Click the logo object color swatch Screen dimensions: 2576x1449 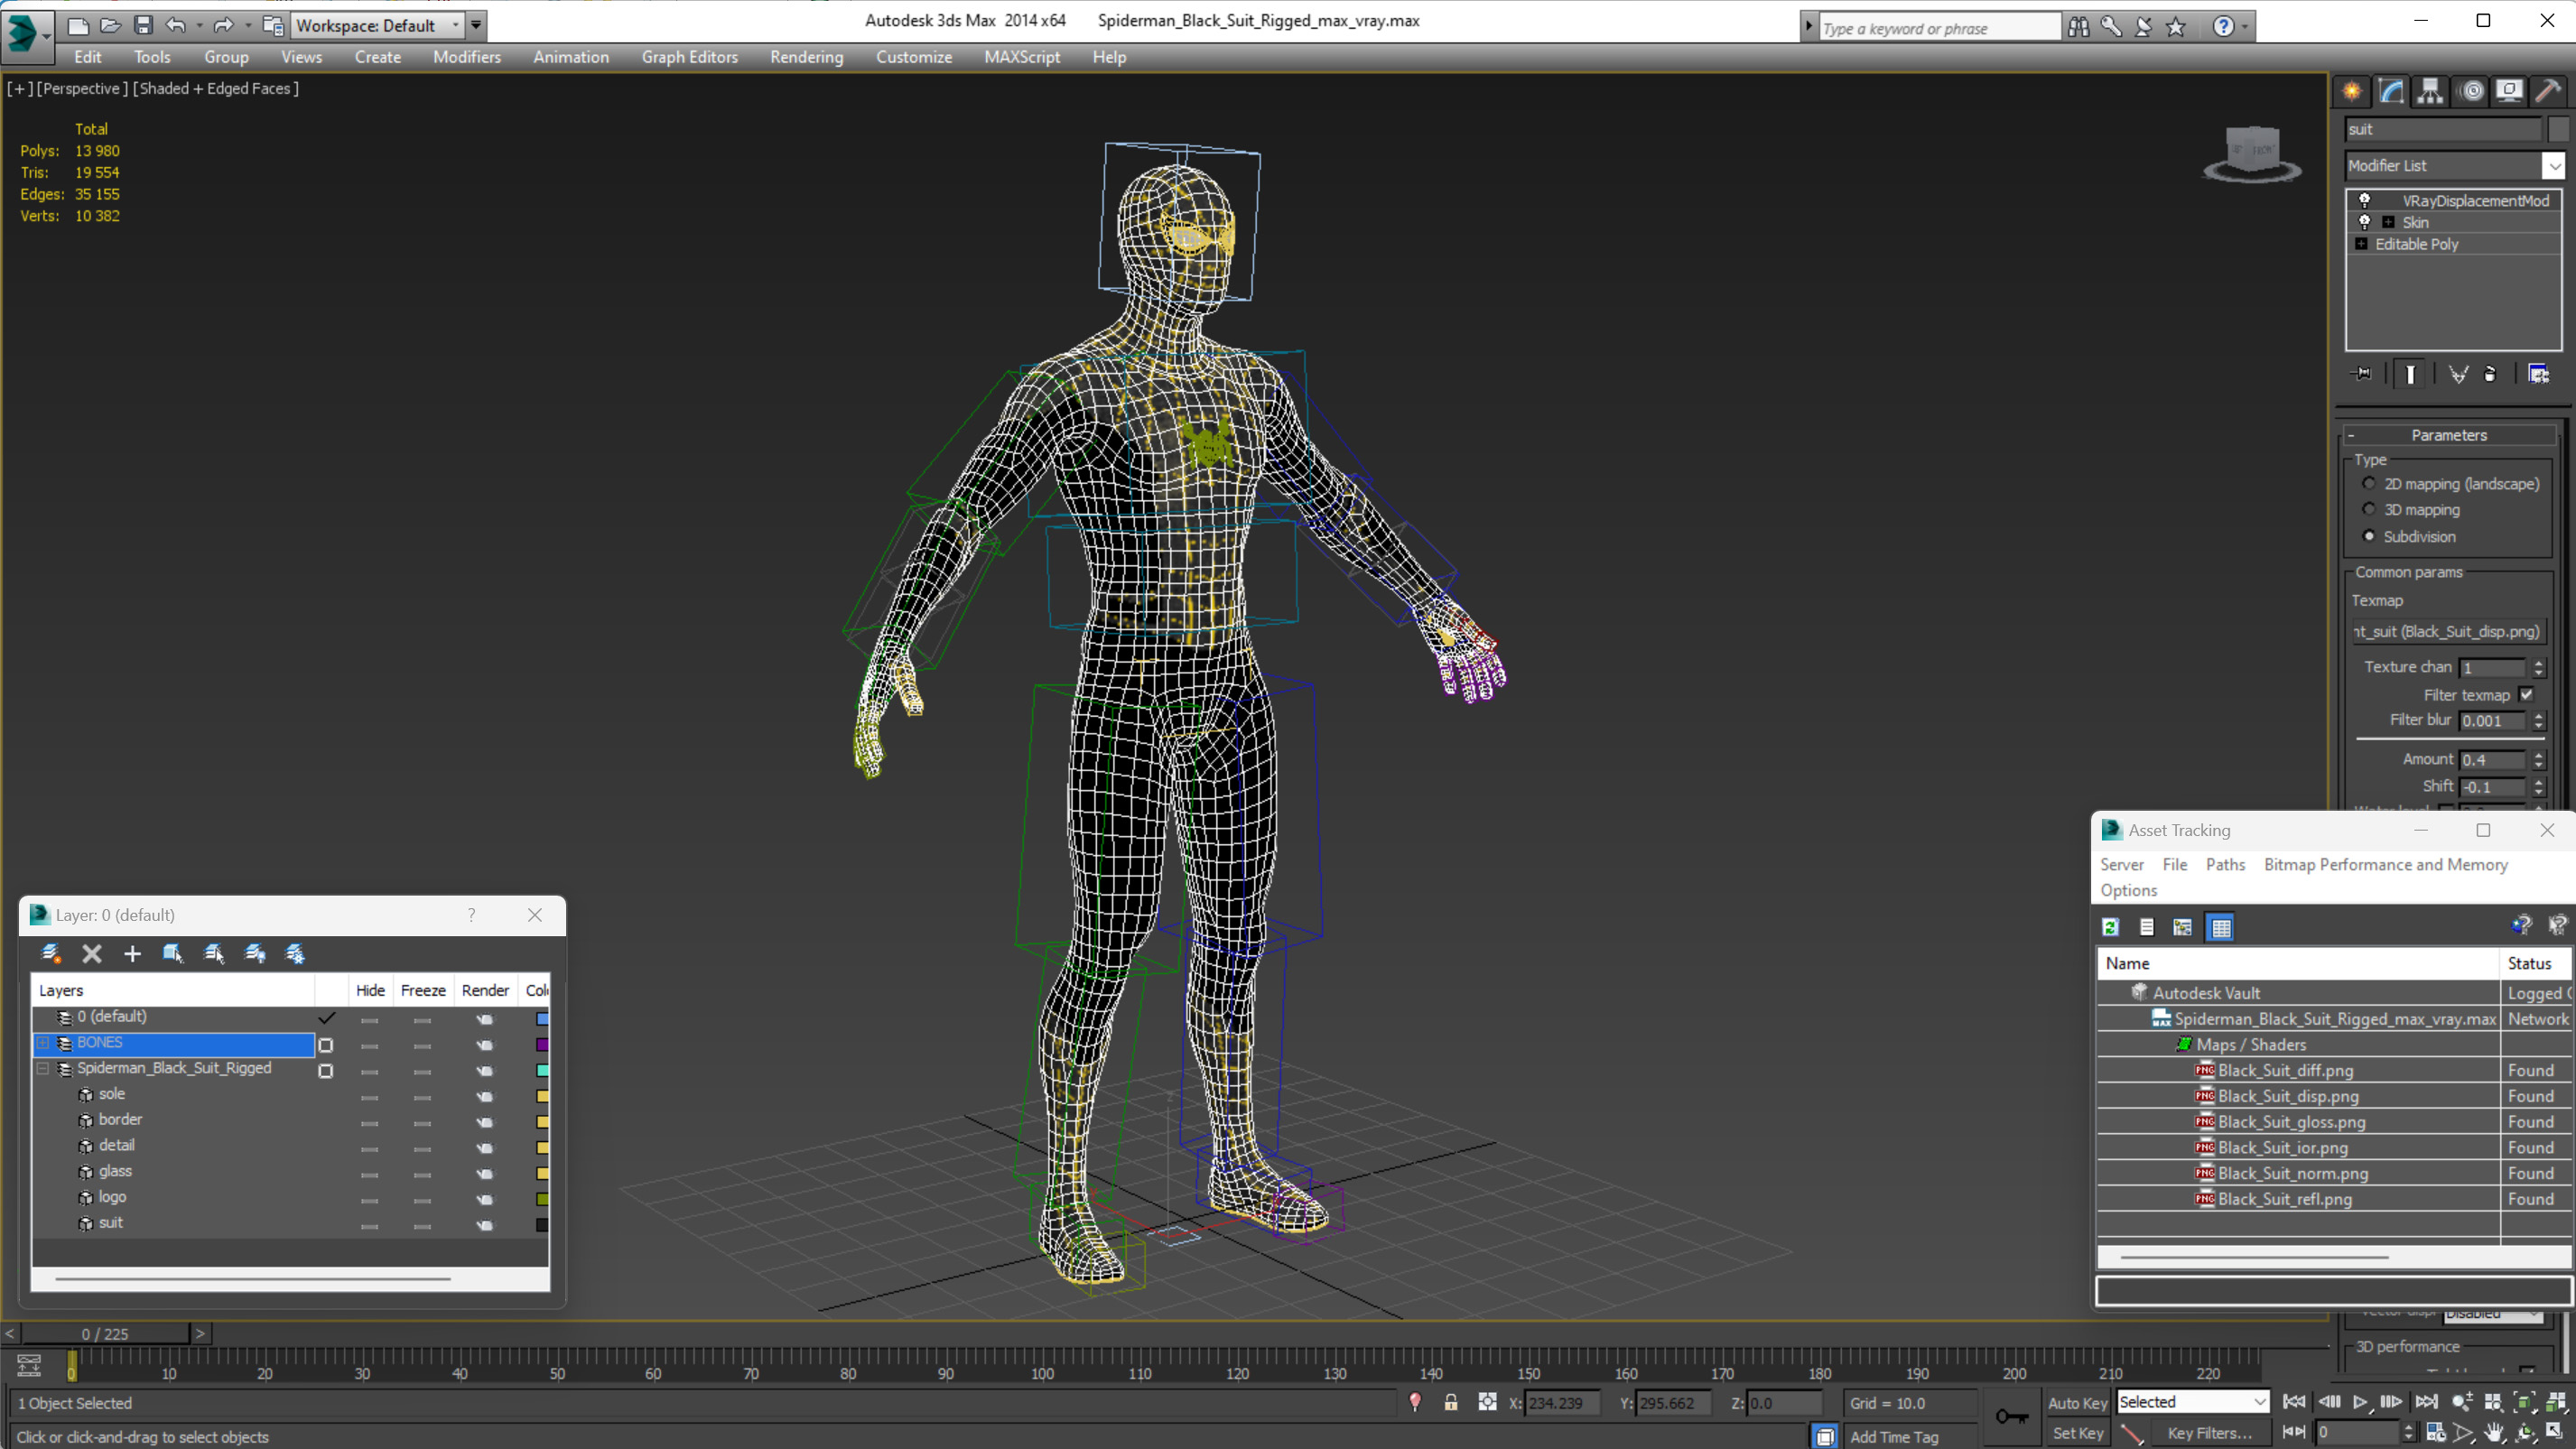tap(542, 1198)
